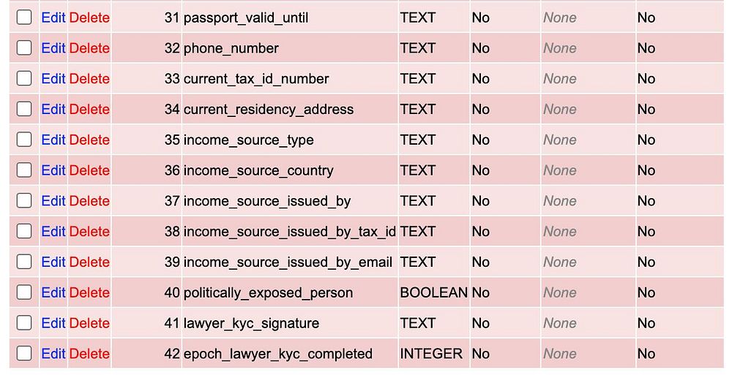Screen dimensions: 732x375
Task: Delete the income_source_issued_by_email column
Action: (x=89, y=262)
